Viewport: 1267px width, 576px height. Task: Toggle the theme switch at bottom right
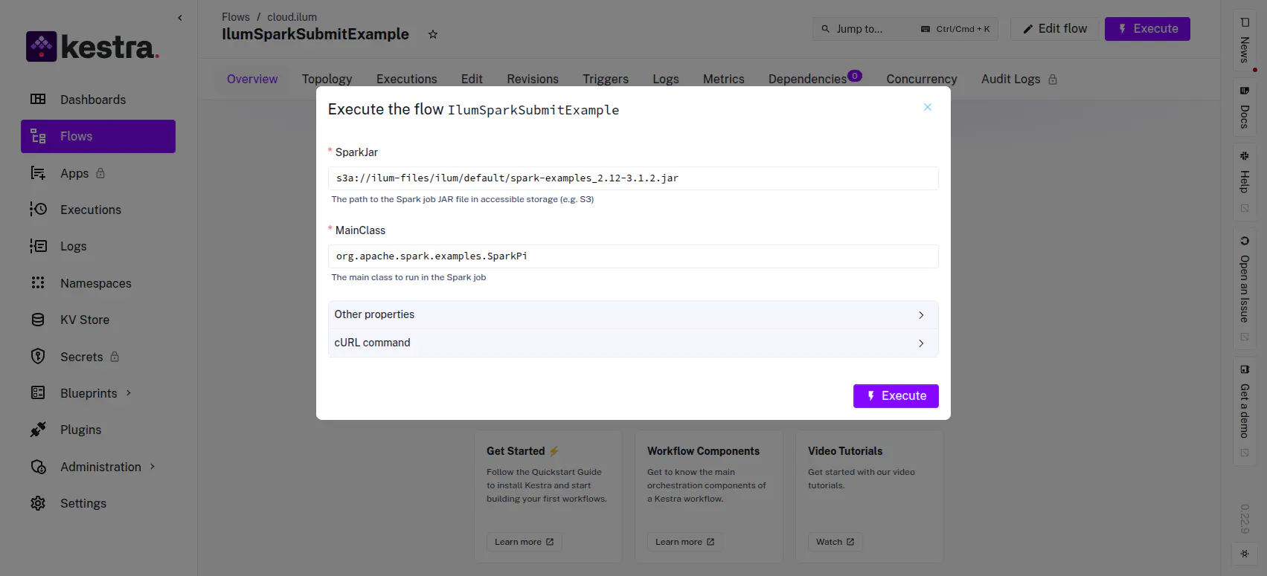click(1245, 554)
